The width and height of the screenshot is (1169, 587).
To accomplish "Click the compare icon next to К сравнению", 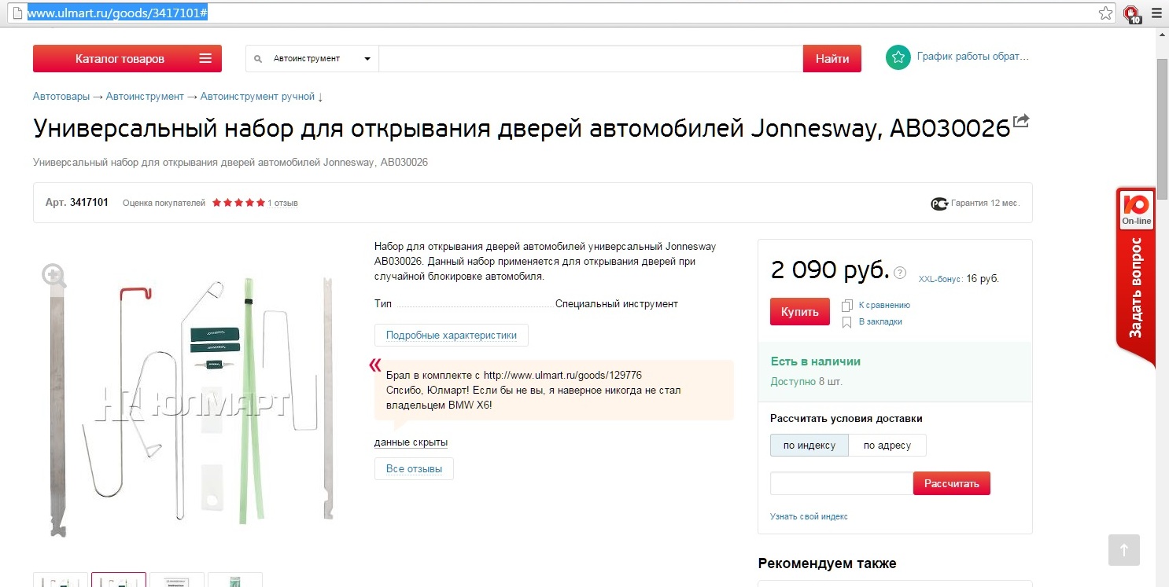I will tap(847, 305).
